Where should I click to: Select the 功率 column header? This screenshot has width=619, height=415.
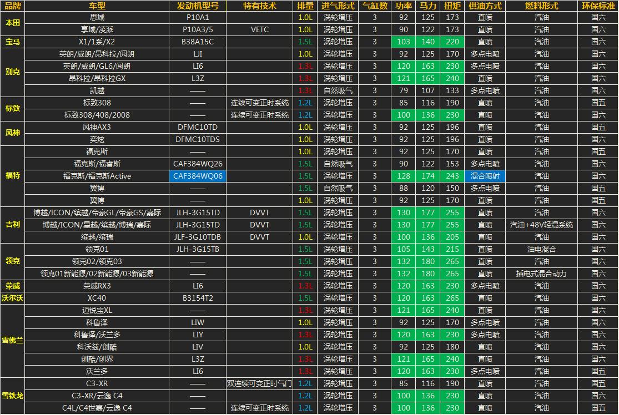point(403,6)
